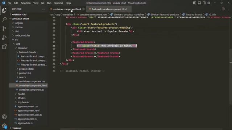Viewport: 232px width, 130px height.
Task: Open the Run menu
Action: 49,3
